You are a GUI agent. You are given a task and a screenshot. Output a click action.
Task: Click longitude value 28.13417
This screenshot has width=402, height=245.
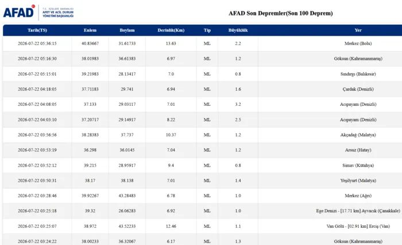127,74
